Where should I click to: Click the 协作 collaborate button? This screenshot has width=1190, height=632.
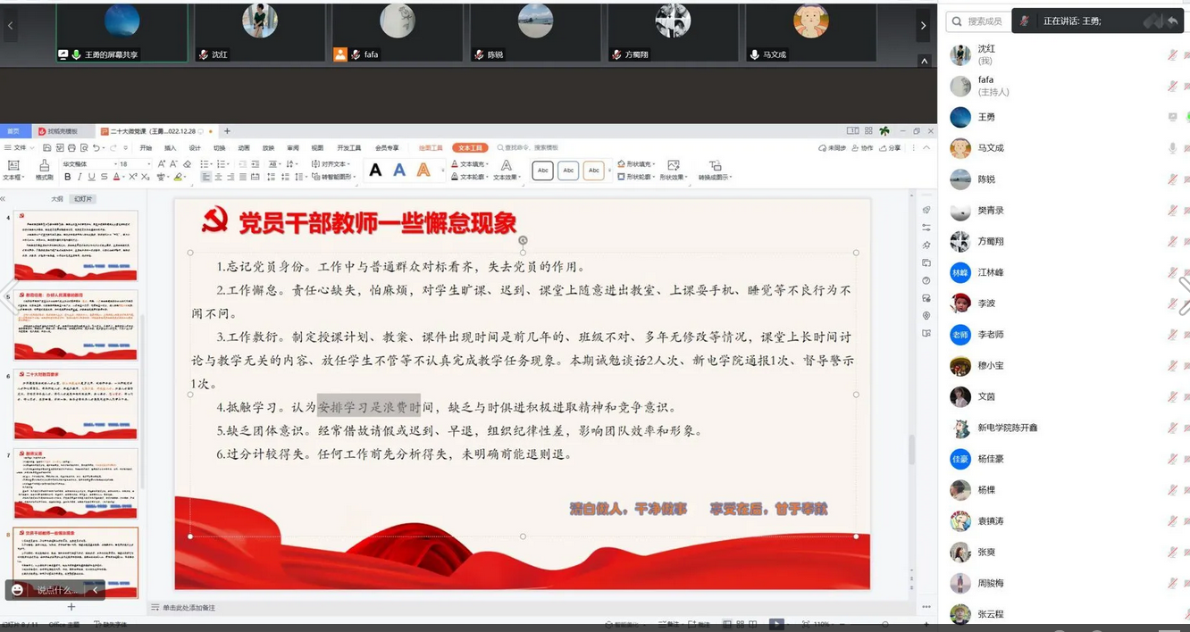coord(863,148)
